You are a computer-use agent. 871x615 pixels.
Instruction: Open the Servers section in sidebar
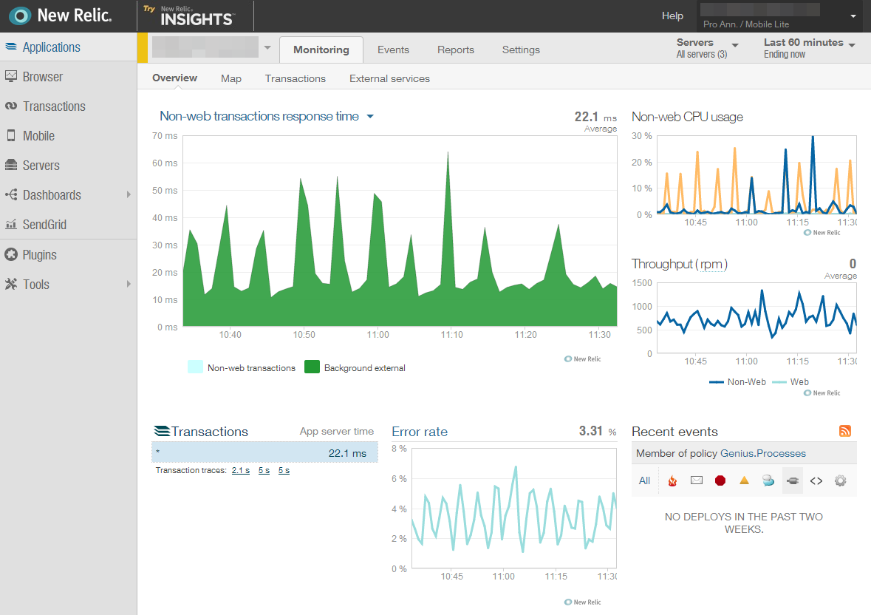[68, 165]
